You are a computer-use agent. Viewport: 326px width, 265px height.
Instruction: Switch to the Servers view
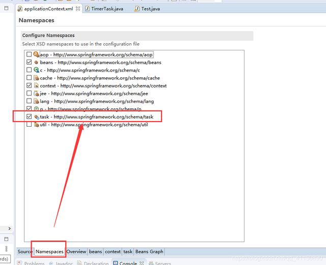159,263
